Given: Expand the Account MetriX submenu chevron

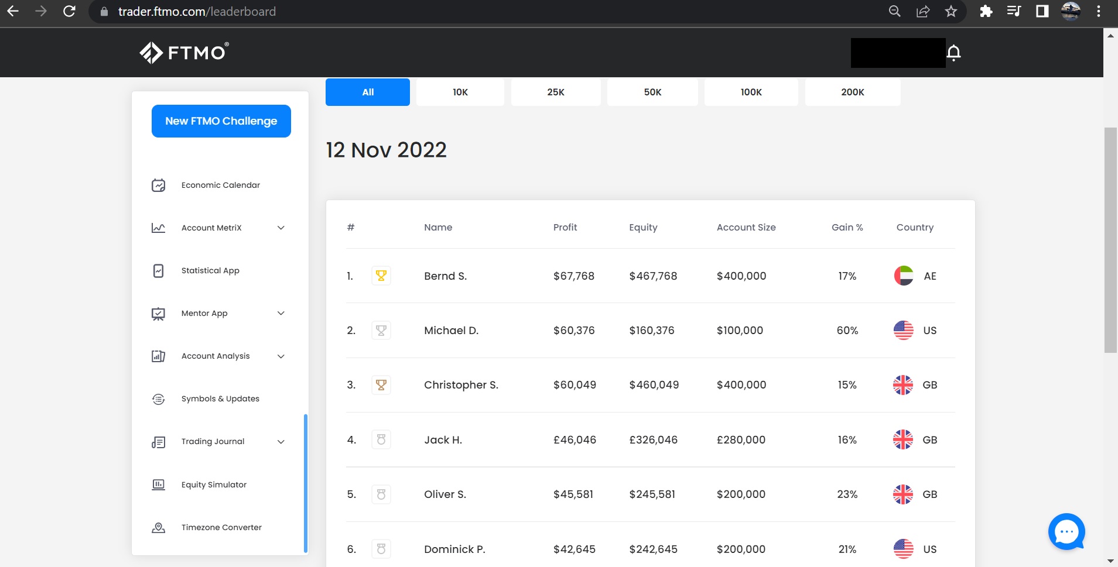Looking at the screenshot, I should coord(281,228).
